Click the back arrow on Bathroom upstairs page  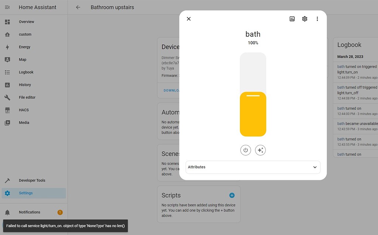79,7
